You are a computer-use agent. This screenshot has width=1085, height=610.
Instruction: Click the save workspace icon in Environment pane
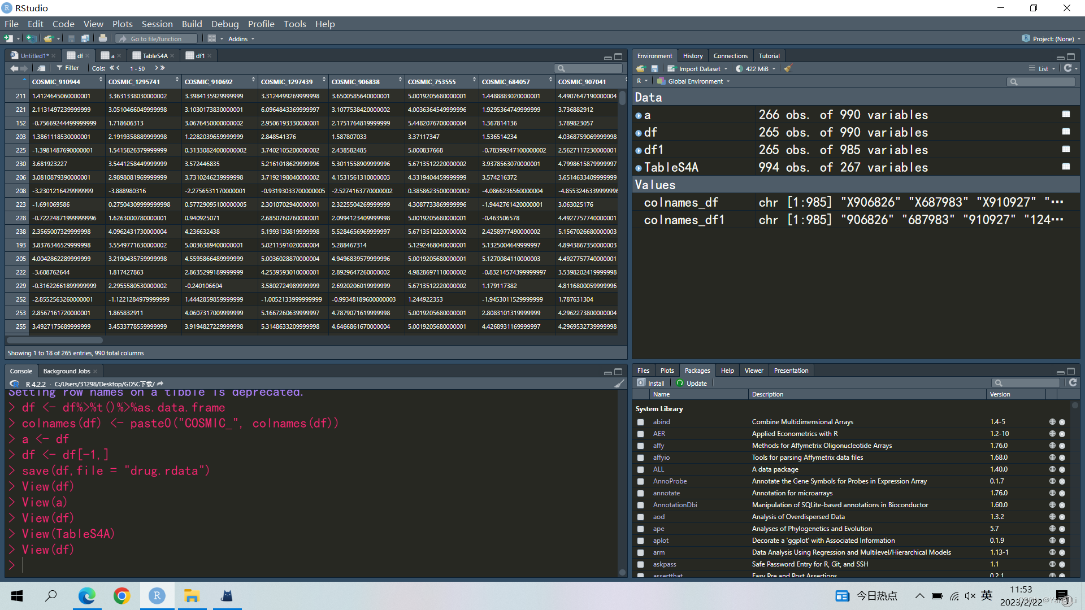coord(654,68)
